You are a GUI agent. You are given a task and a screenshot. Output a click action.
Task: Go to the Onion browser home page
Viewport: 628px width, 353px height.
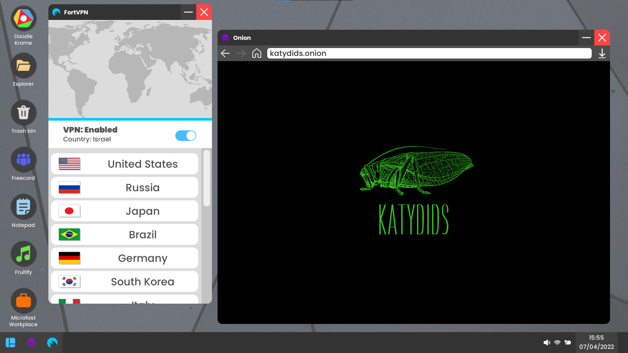[x=256, y=53]
